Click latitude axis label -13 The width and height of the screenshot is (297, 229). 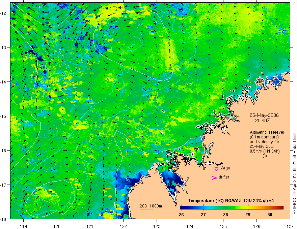click(x=3, y=47)
